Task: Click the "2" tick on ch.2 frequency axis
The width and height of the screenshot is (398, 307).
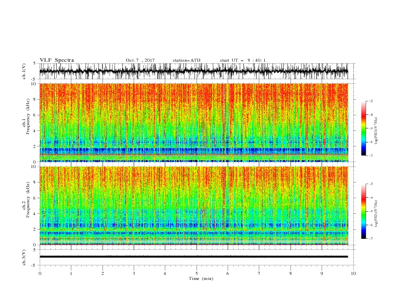Action: (35, 229)
